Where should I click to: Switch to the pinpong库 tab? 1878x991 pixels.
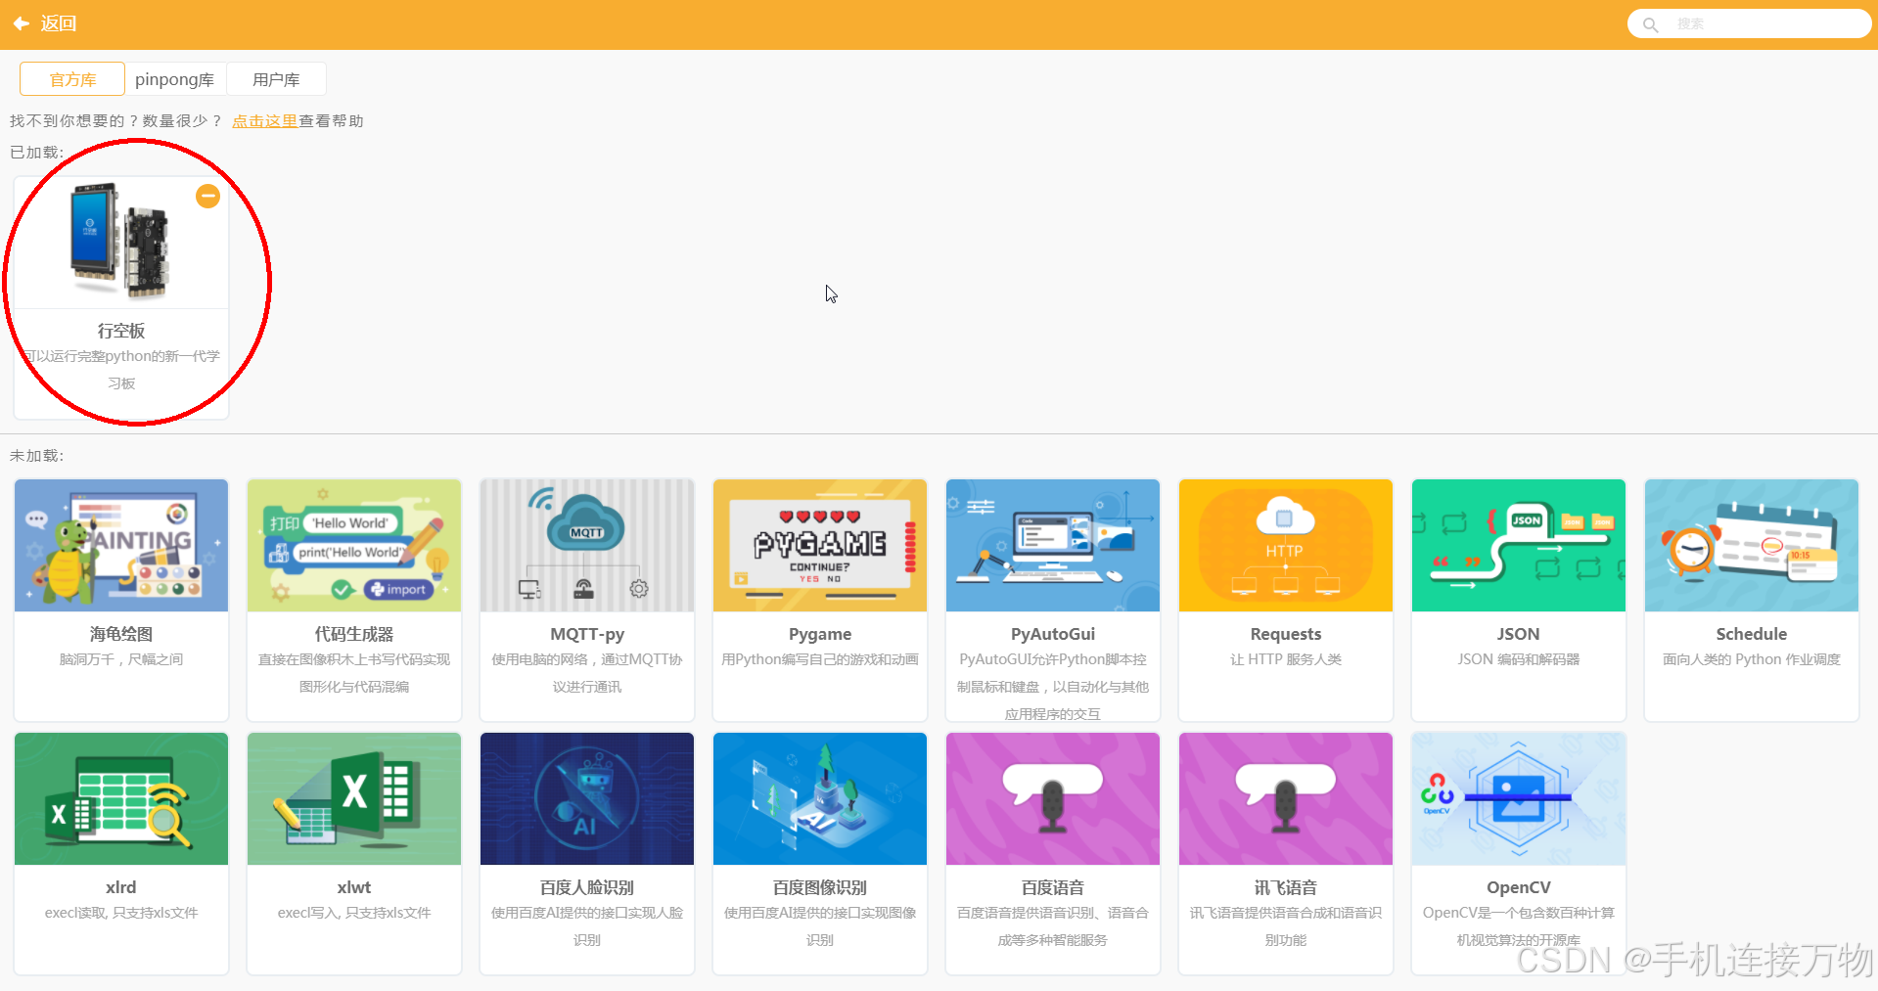tap(174, 79)
